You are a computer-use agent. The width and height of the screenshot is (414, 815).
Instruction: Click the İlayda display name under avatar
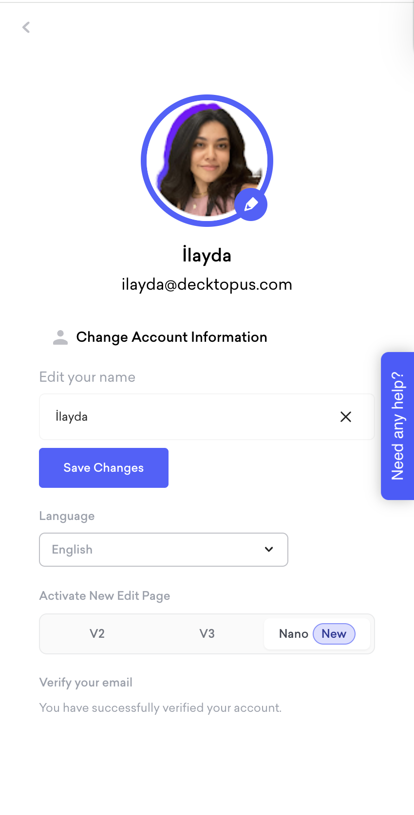[x=207, y=255]
